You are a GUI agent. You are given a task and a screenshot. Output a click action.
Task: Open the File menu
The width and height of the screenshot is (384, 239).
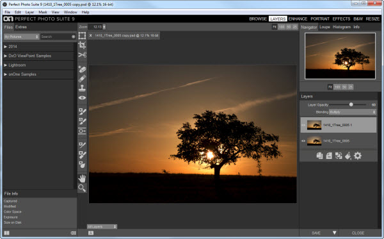pyautogui.click(x=7, y=12)
